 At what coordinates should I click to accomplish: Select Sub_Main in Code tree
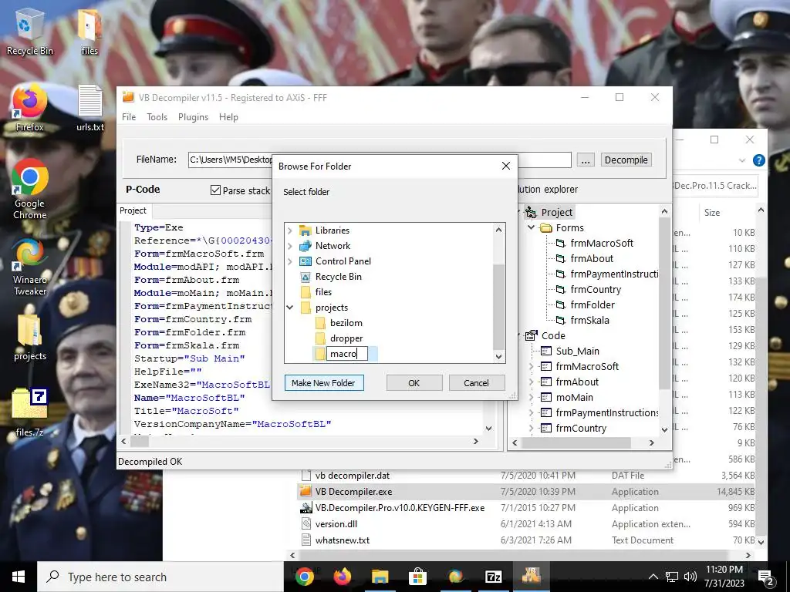(577, 351)
